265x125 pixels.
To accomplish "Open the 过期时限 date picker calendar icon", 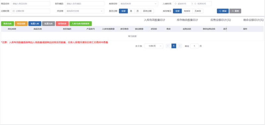I will click(14, 11).
